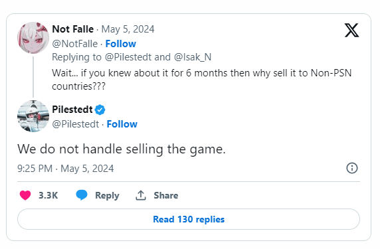The height and width of the screenshot is (249, 380).
Task: Click the 3.3K likes count
Action: (48, 195)
